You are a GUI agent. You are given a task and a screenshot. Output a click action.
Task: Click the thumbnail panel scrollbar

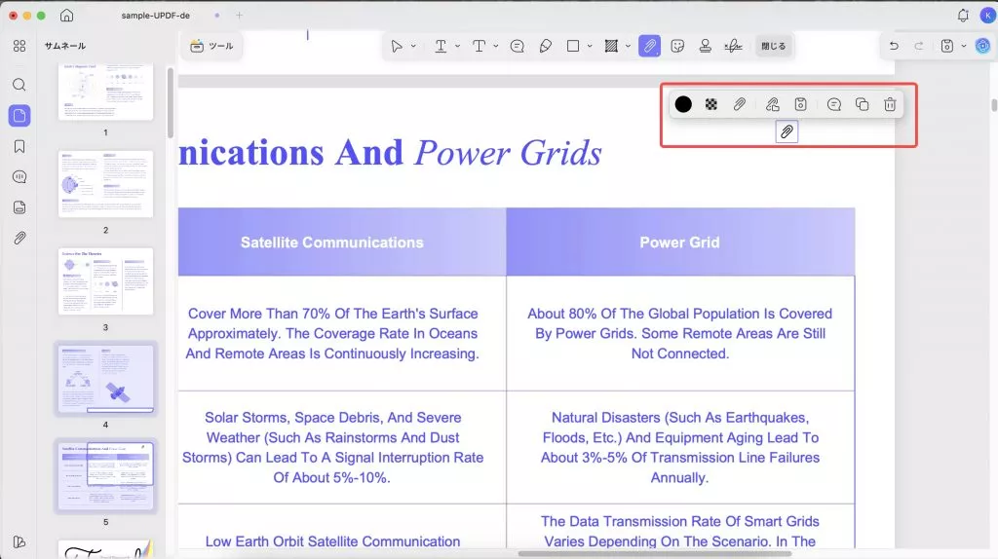click(x=171, y=103)
